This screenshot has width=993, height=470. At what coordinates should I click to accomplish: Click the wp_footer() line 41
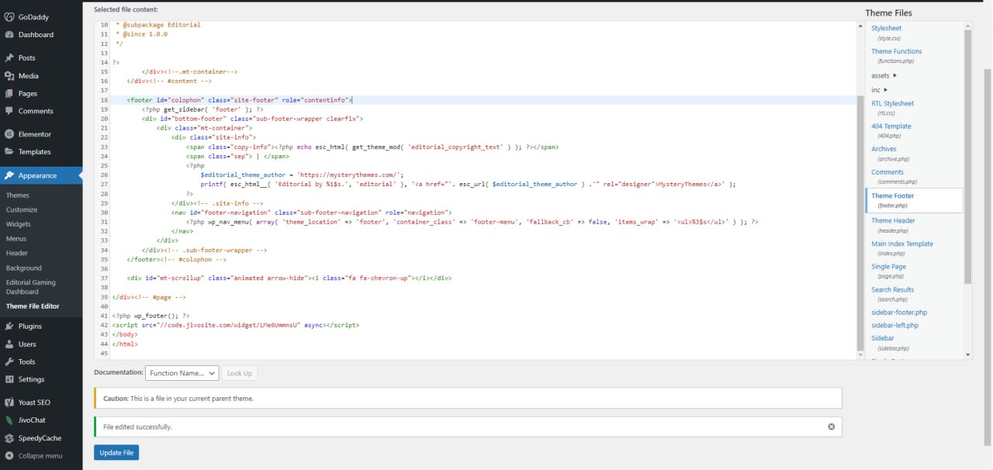(x=151, y=316)
